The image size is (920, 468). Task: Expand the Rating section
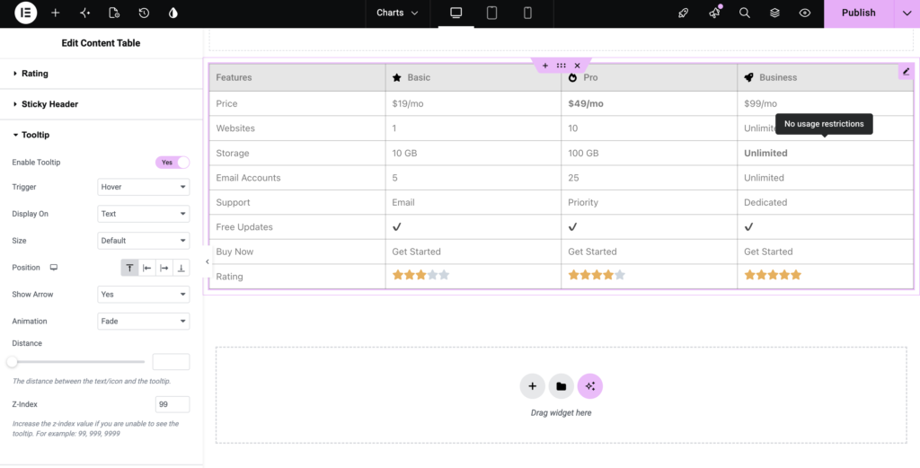101,74
